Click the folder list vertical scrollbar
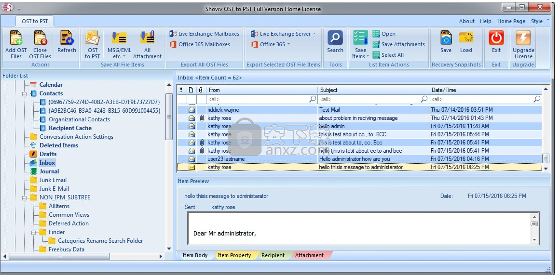 [169, 117]
